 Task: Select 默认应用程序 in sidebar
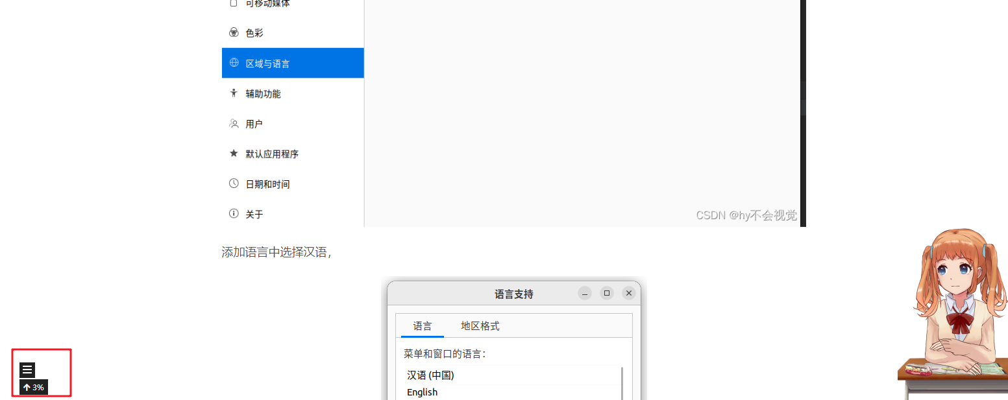click(293, 154)
